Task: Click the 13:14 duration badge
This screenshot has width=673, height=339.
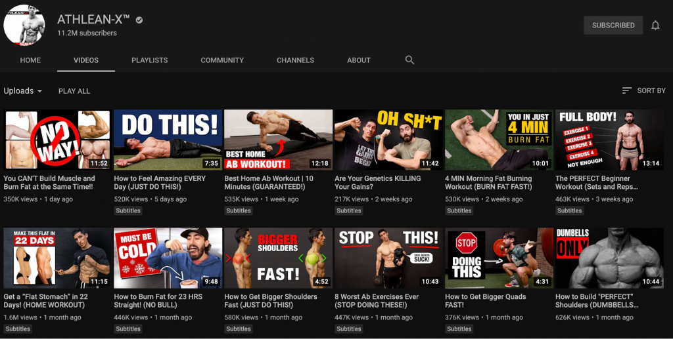Action: pos(651,163)
